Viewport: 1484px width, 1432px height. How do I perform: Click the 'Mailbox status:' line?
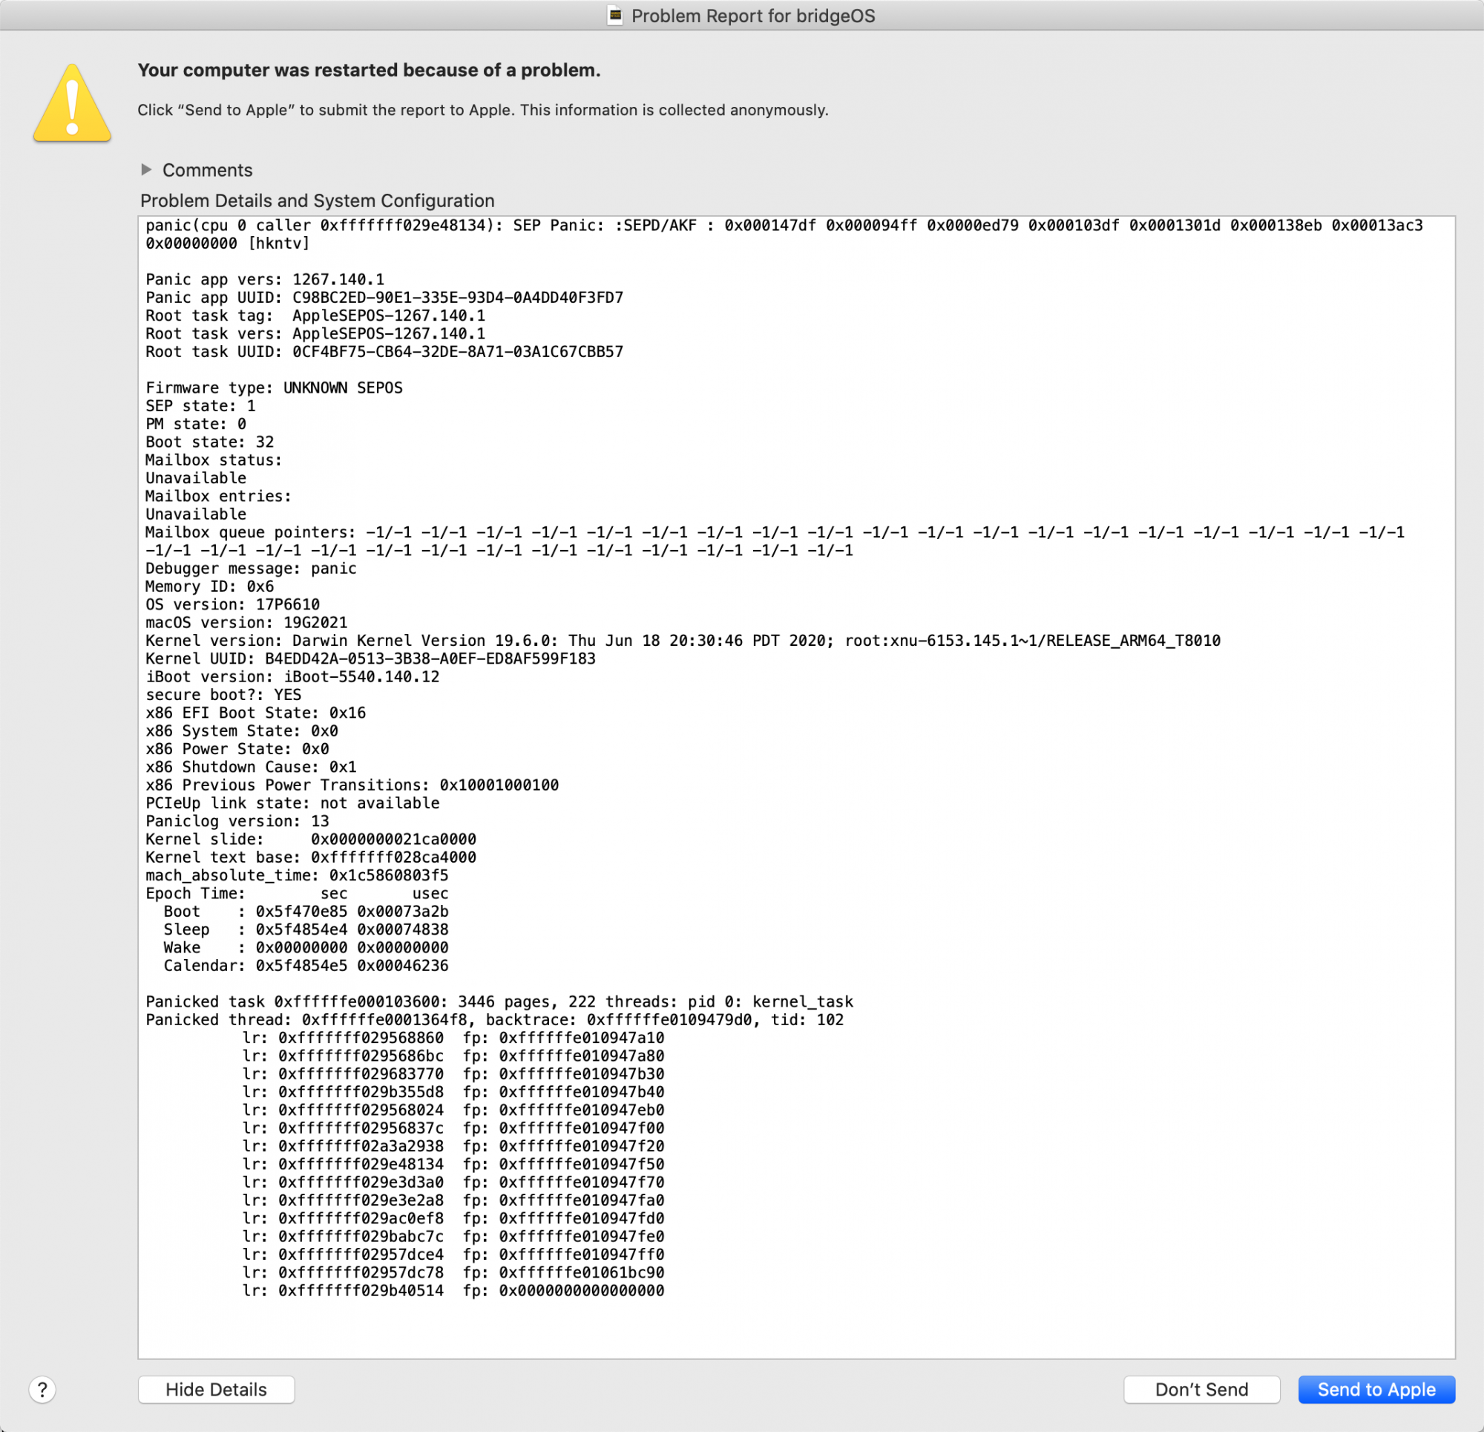[214, 461]
